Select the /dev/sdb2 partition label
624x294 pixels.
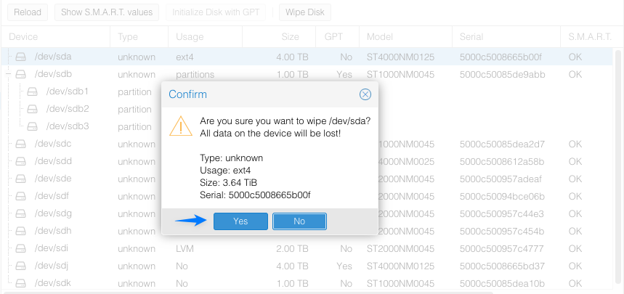click(68, 109)
